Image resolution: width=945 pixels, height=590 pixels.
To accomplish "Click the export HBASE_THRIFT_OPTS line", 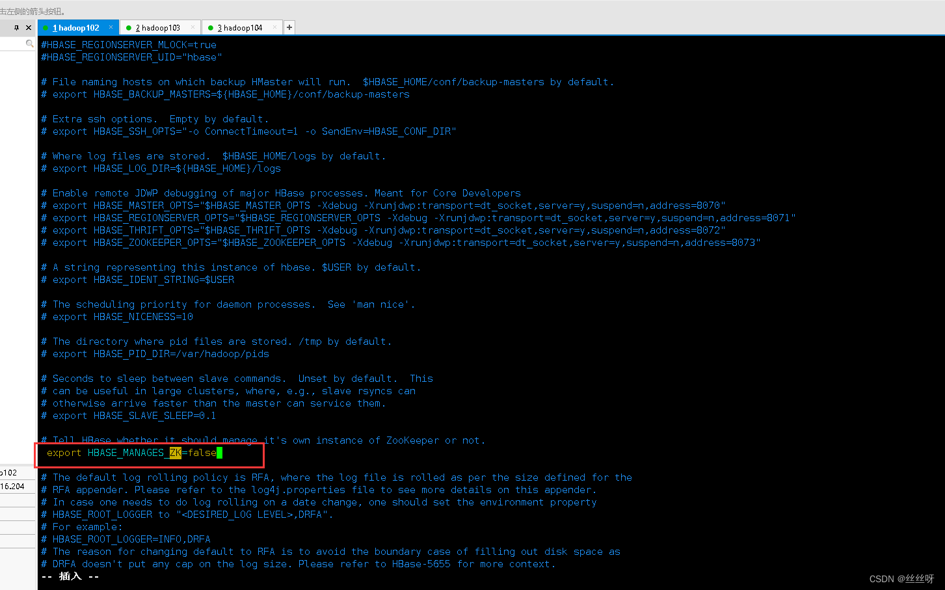I will [x=383, y=230].
